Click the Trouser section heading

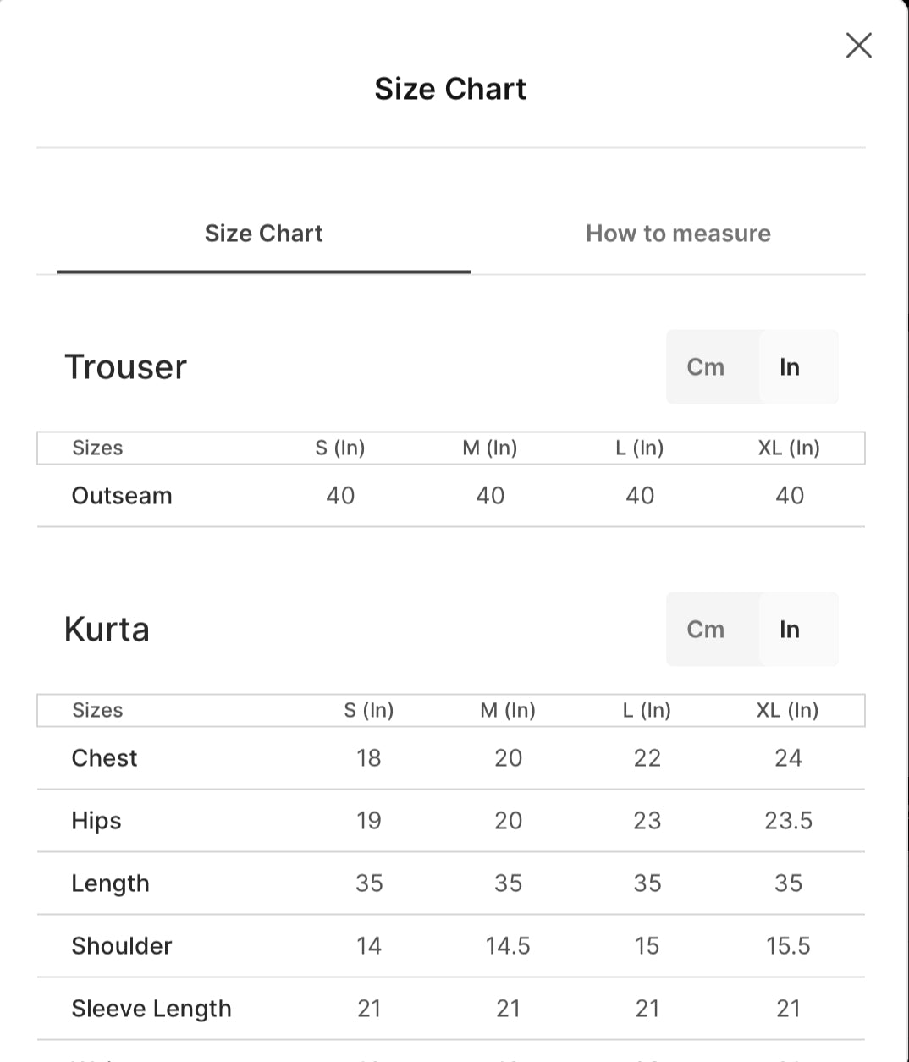click(125, 367)
